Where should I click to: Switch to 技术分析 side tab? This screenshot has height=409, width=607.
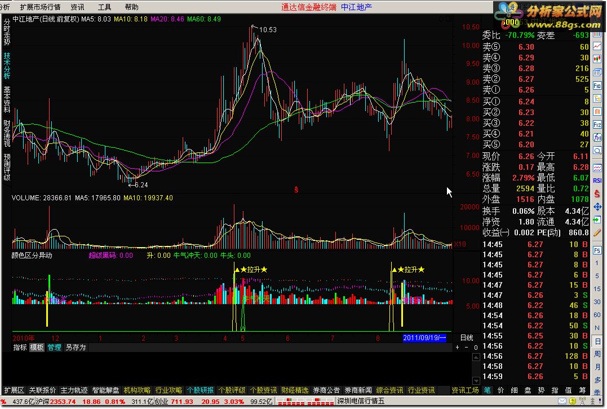coord(7,66)
